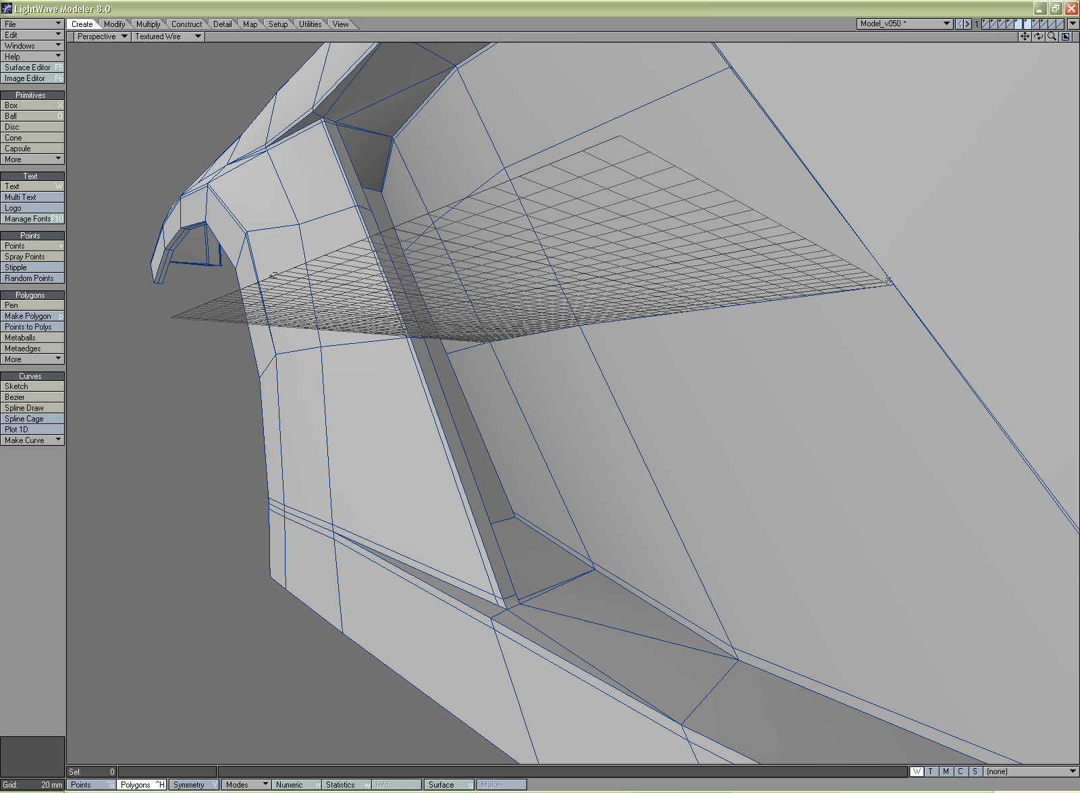Go to previous layer bank arrow
This screenshot has width=1080, height=793.
click(x=959, y=24)
